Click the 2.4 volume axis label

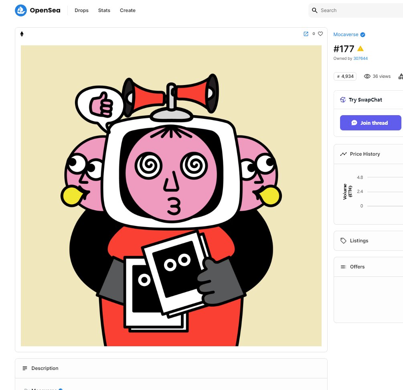pyautogui.click(x=360, y=191)
